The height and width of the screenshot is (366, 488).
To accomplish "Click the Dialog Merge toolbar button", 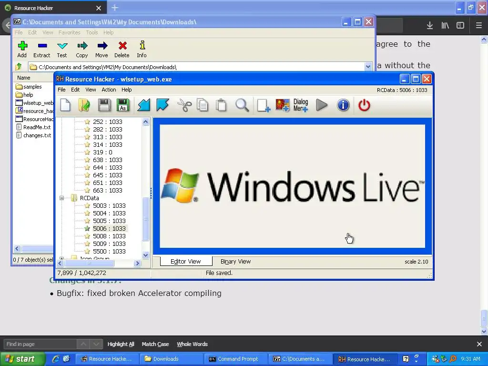I will tap(301, 105).
